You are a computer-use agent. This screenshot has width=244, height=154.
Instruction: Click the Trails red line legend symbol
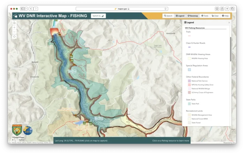[189, 36]
